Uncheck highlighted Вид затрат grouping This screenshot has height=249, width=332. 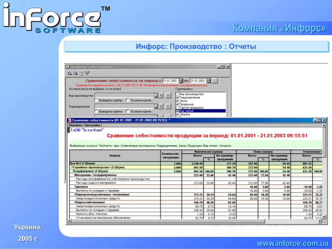pos(177,111)
